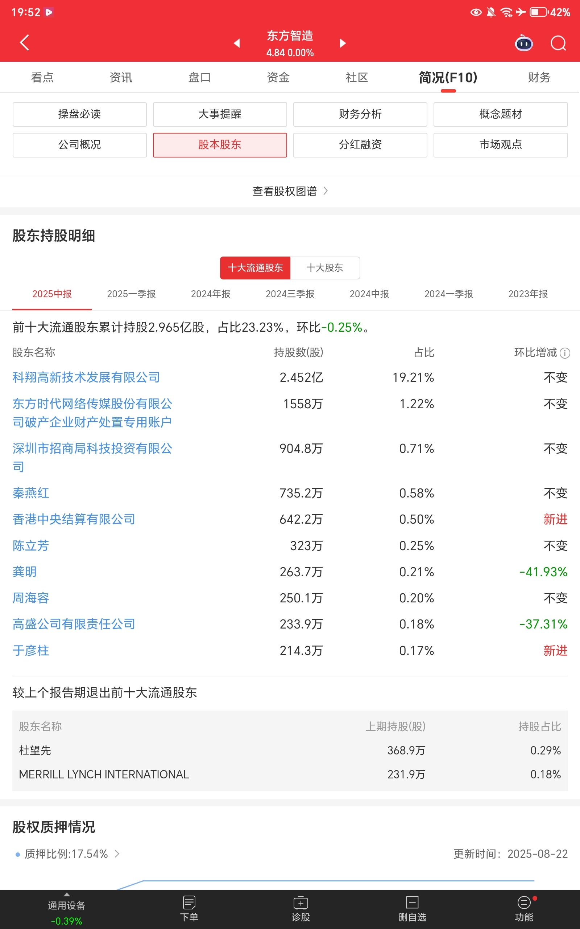Open shareholder 龚明
This screenshot has width=580, height=929.
click(25, 572)
